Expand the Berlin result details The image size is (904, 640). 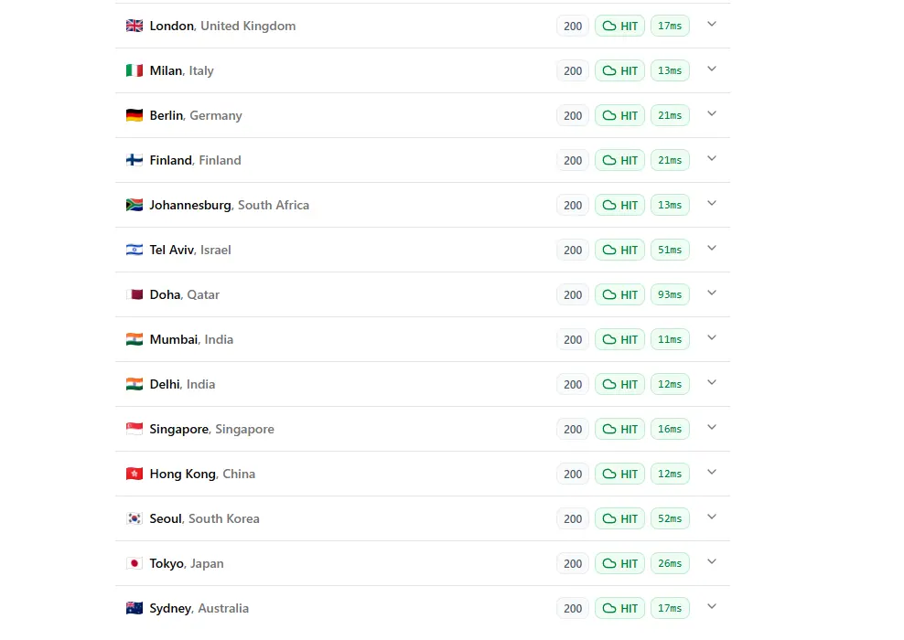click(712, 114)
